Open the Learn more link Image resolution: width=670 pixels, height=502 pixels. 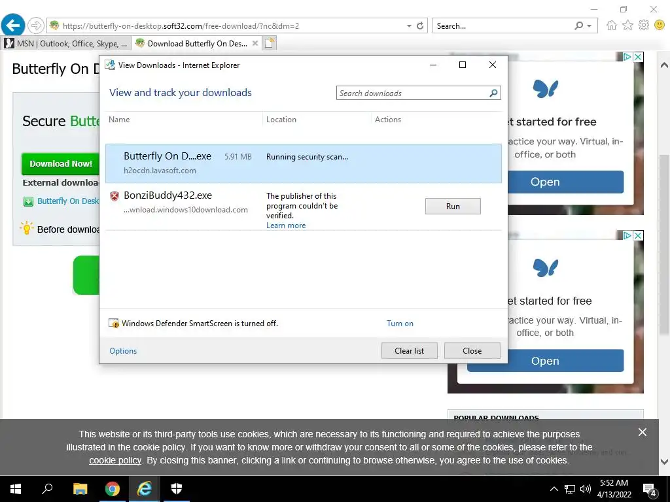tap(286, 226)
